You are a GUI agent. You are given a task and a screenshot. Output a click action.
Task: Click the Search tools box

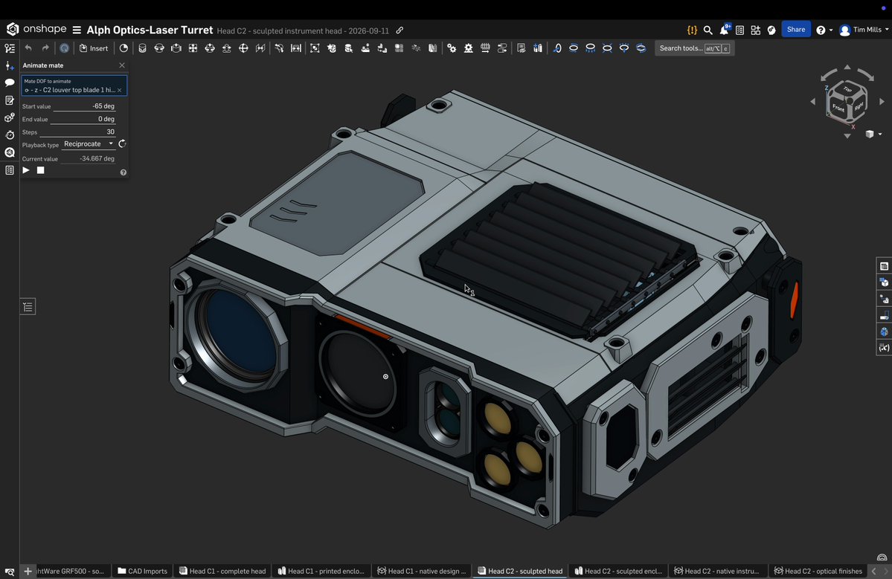694,48
